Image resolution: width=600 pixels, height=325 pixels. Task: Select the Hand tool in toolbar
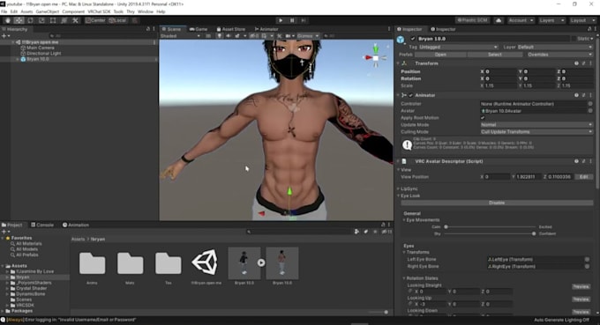tap(8, 20)
